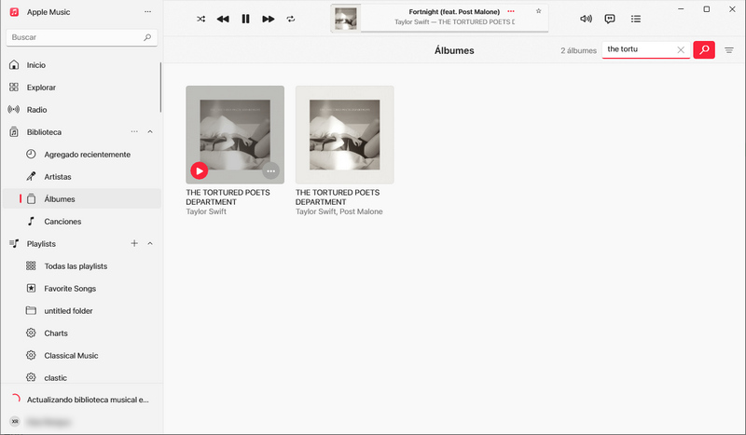Viewport: 746px width, 435px height.
Task: Click the Biblioteca section header
Action: click(x=44, y=132)
